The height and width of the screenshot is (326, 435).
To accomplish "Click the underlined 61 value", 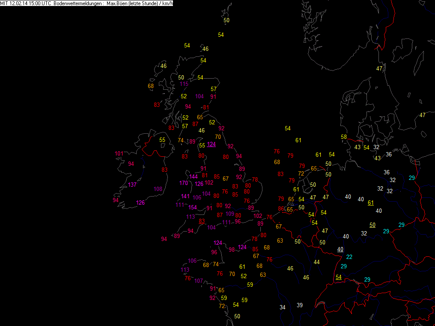I will (371, 203).
